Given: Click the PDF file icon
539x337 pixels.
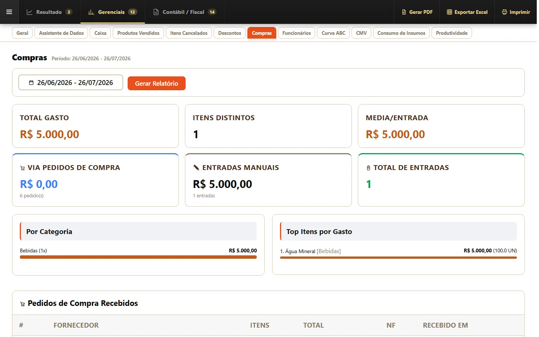Looking at the screenshot, I should click(404, 12).
